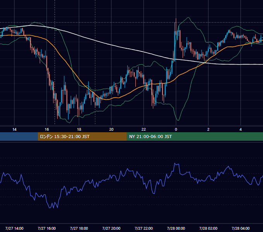
Task: Click hour label 4 on upper axis
Action: point(241,130)
